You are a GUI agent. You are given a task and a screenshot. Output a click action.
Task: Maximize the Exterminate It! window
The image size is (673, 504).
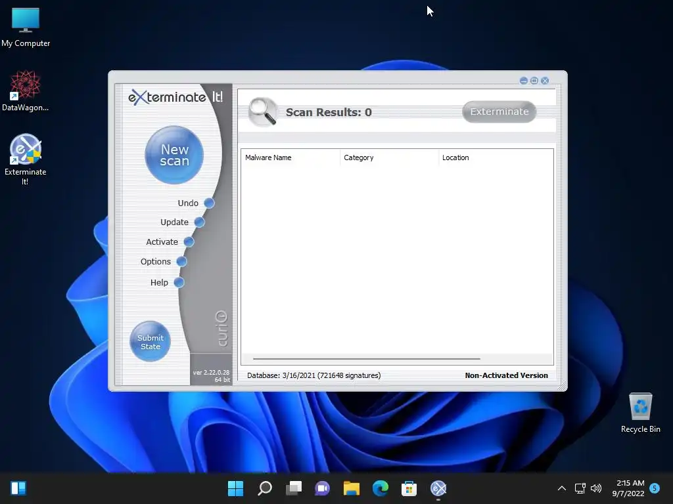pyautogui.click(x=534, y=81)
